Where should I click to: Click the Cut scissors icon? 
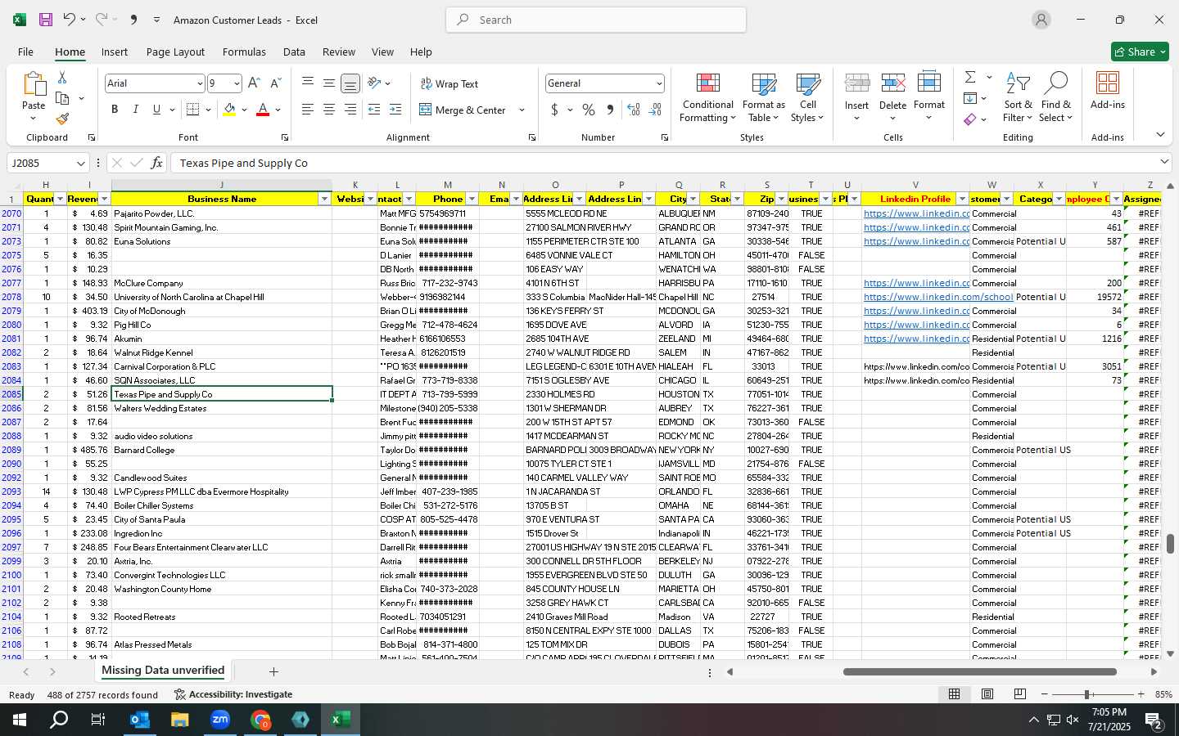point(62,78)
